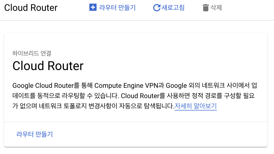Click the description paragraph starting with Google Cloud Router를

135,96
